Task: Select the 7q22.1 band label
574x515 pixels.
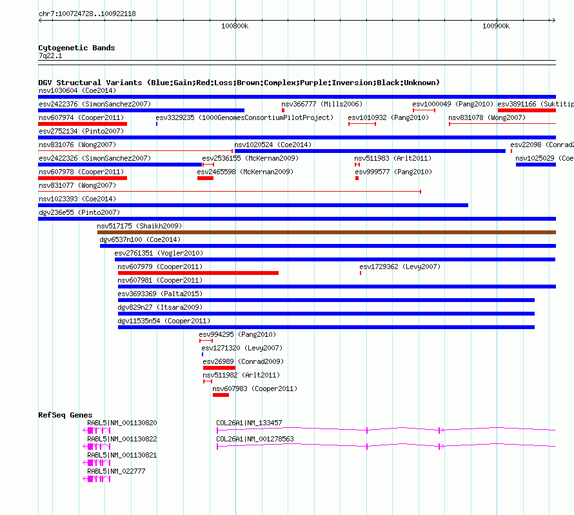Action: (50, 56)
